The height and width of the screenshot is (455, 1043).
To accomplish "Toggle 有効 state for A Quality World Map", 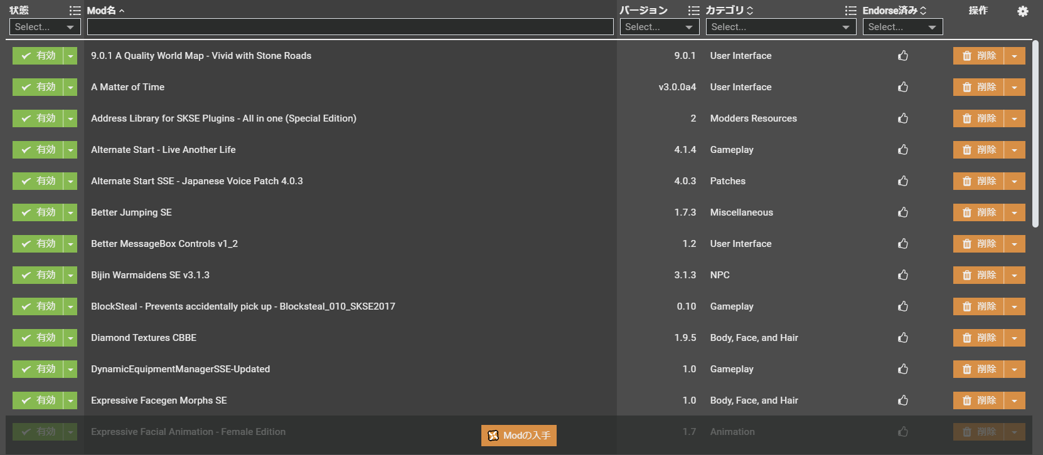I will pyautogui.click(x=38, y=56).
